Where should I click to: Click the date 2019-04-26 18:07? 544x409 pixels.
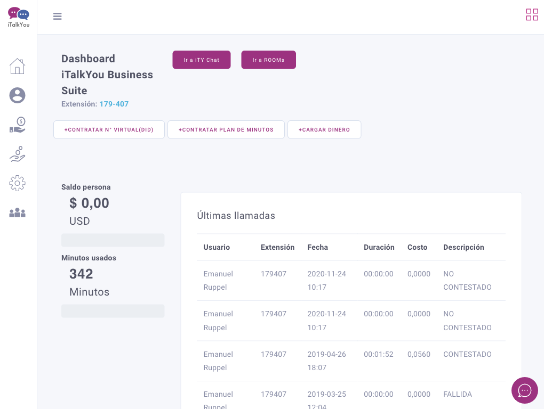pyautogui.click(x=327, y=361)
